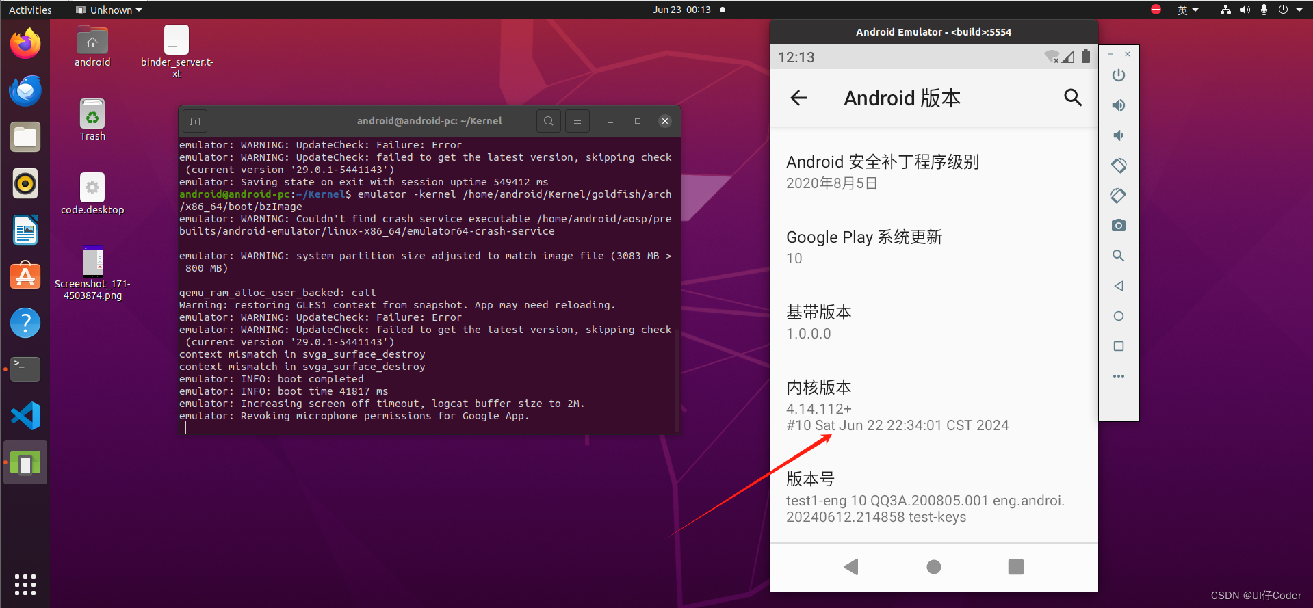Minimize the emulator side toolbar

(1110, 54)
